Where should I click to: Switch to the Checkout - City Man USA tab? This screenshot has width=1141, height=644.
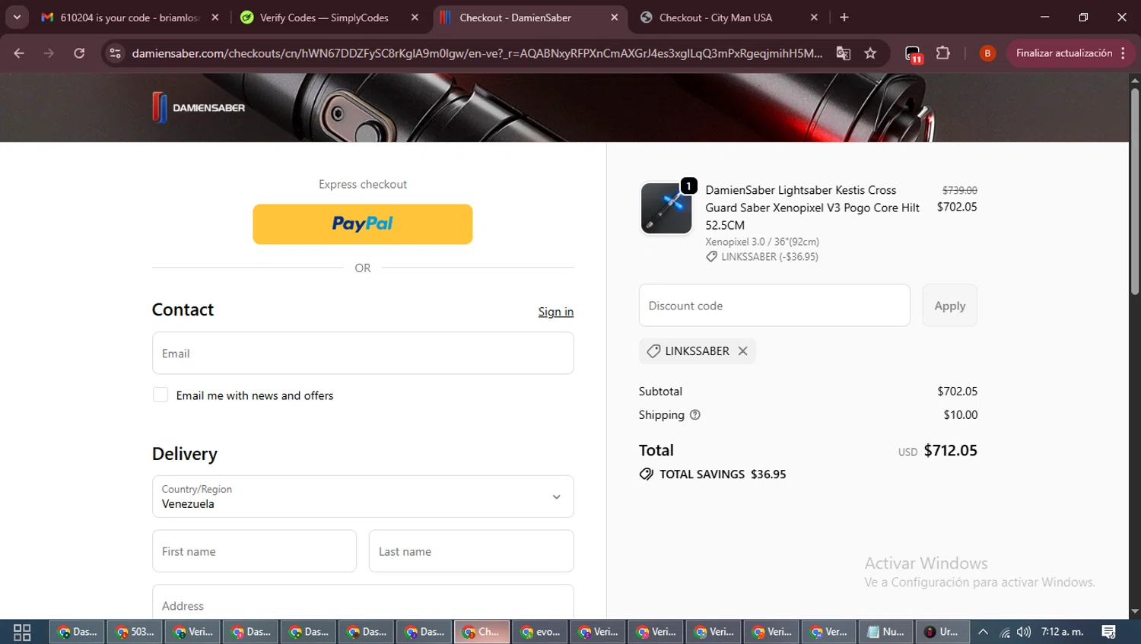716,17
